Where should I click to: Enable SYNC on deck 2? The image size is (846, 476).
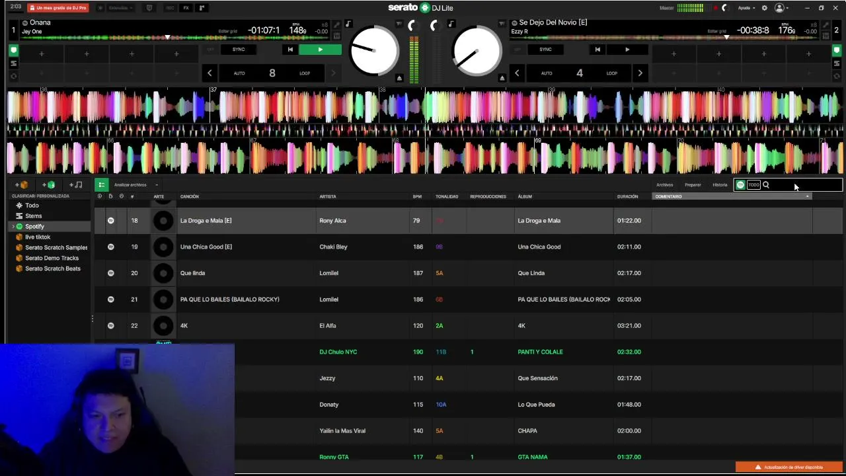pos(545,50)
